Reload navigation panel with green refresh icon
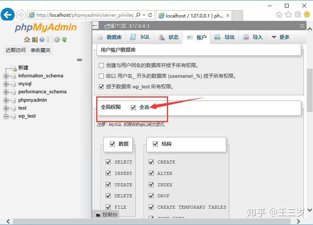 (64, 39)
